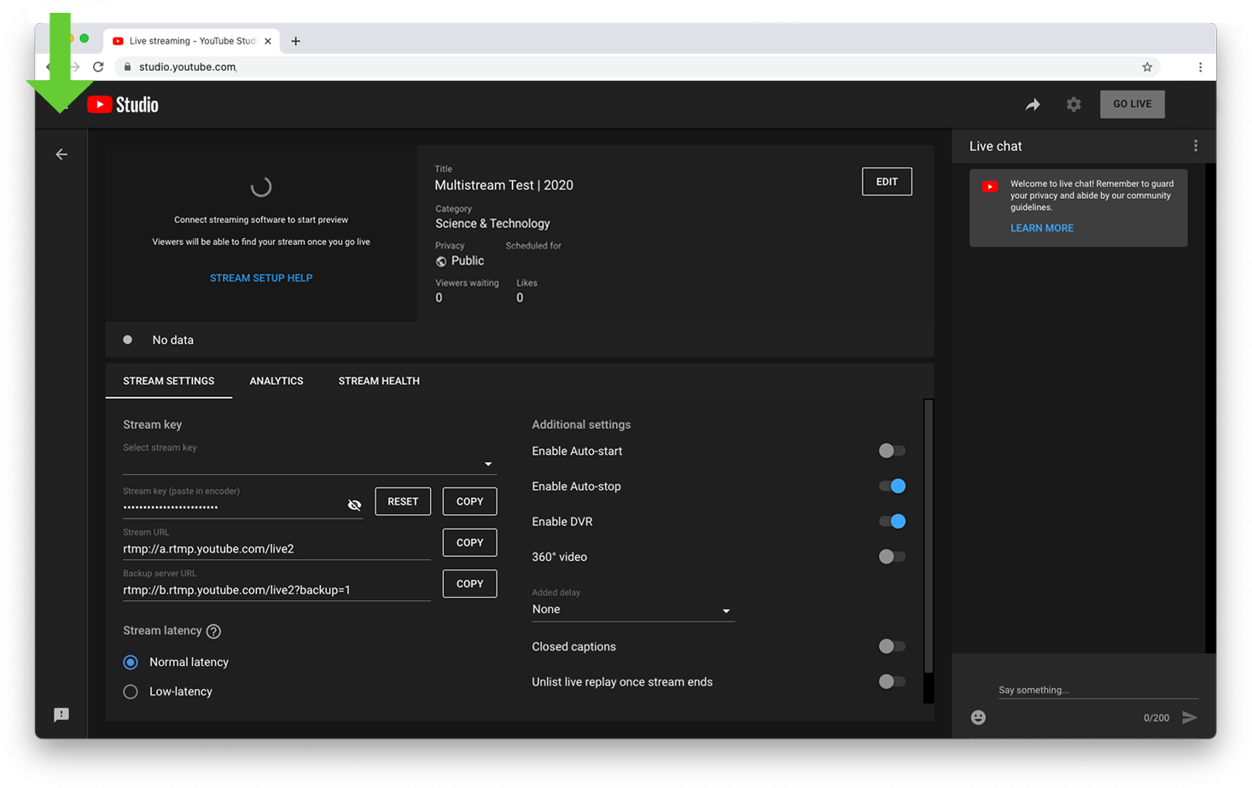This screenshot has width=1252, height=788.
Task: Click the YouTube Studio logo
Action: click(123, 104)
